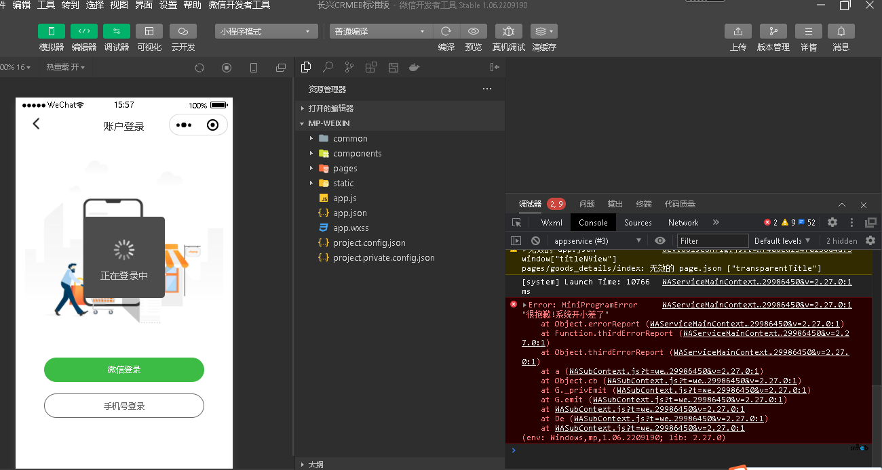Expand the pages folder
Viewport: 882px width, 470px height.
tap(400, 168)
